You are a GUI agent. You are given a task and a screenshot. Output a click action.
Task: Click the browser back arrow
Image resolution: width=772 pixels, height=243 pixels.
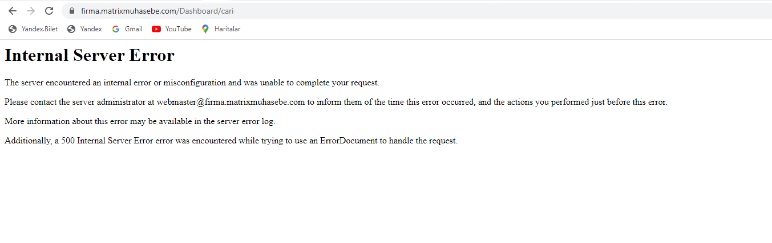(x=13, y=11)
